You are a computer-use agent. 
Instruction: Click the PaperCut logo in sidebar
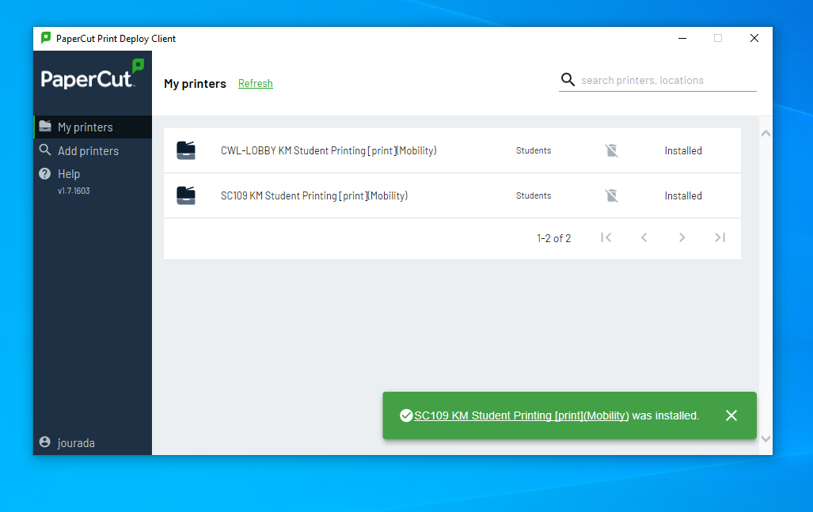tap(92, 75)
